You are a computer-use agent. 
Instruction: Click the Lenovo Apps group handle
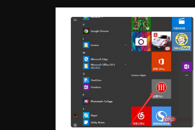(187, 75)
